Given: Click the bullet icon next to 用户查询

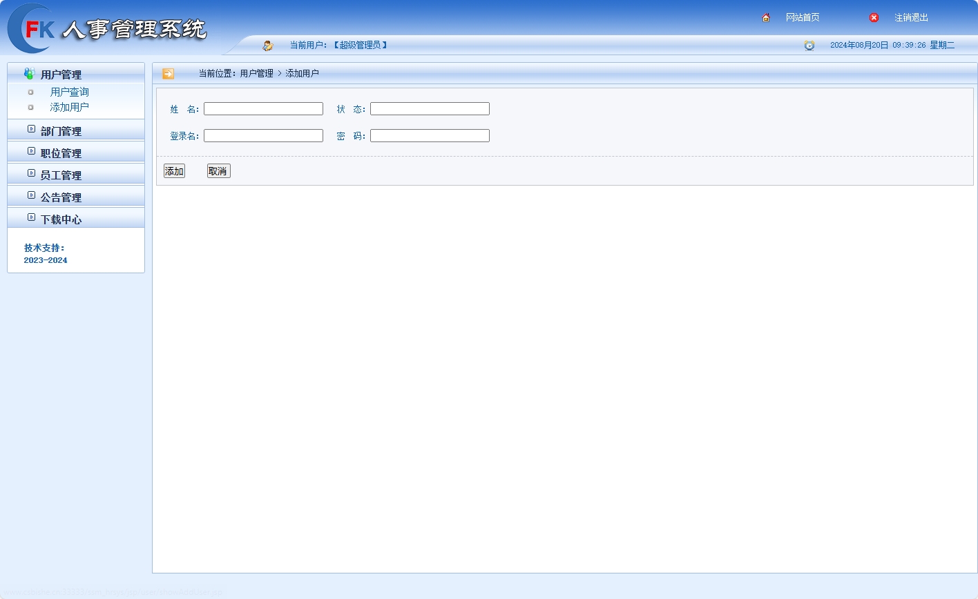Looking at the screenshot, I should click(30, 92).
